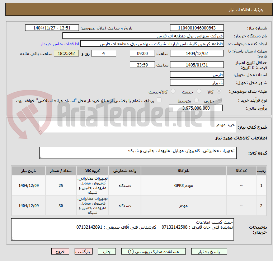Click the validity time field 23:59

click(x=142, y=65)
